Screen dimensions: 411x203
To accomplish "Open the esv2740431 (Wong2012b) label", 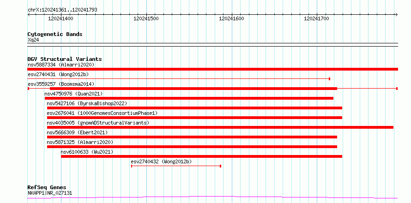I will pyautogui.click(x=58, y=74).
